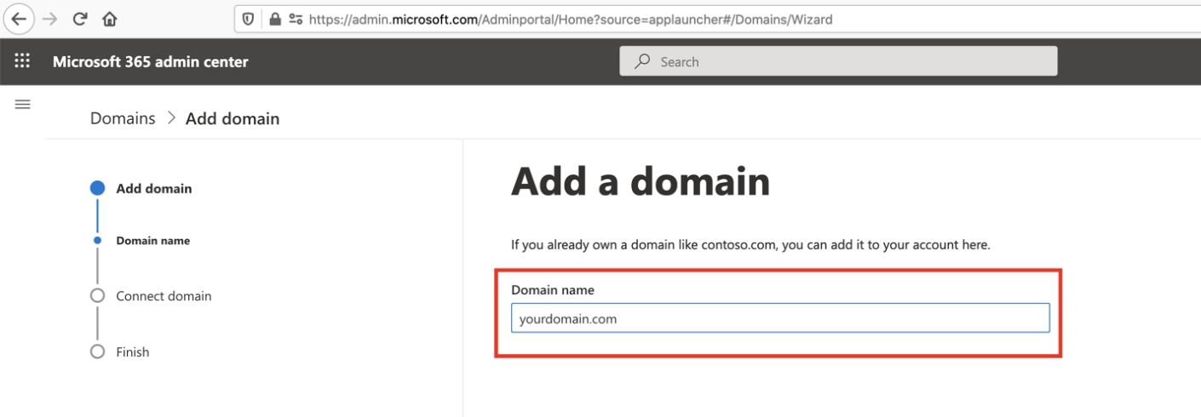Click the browser forward arrow button
Image resolution: width=1201 pixels, height=417 pixels.
tap(50, 19)
